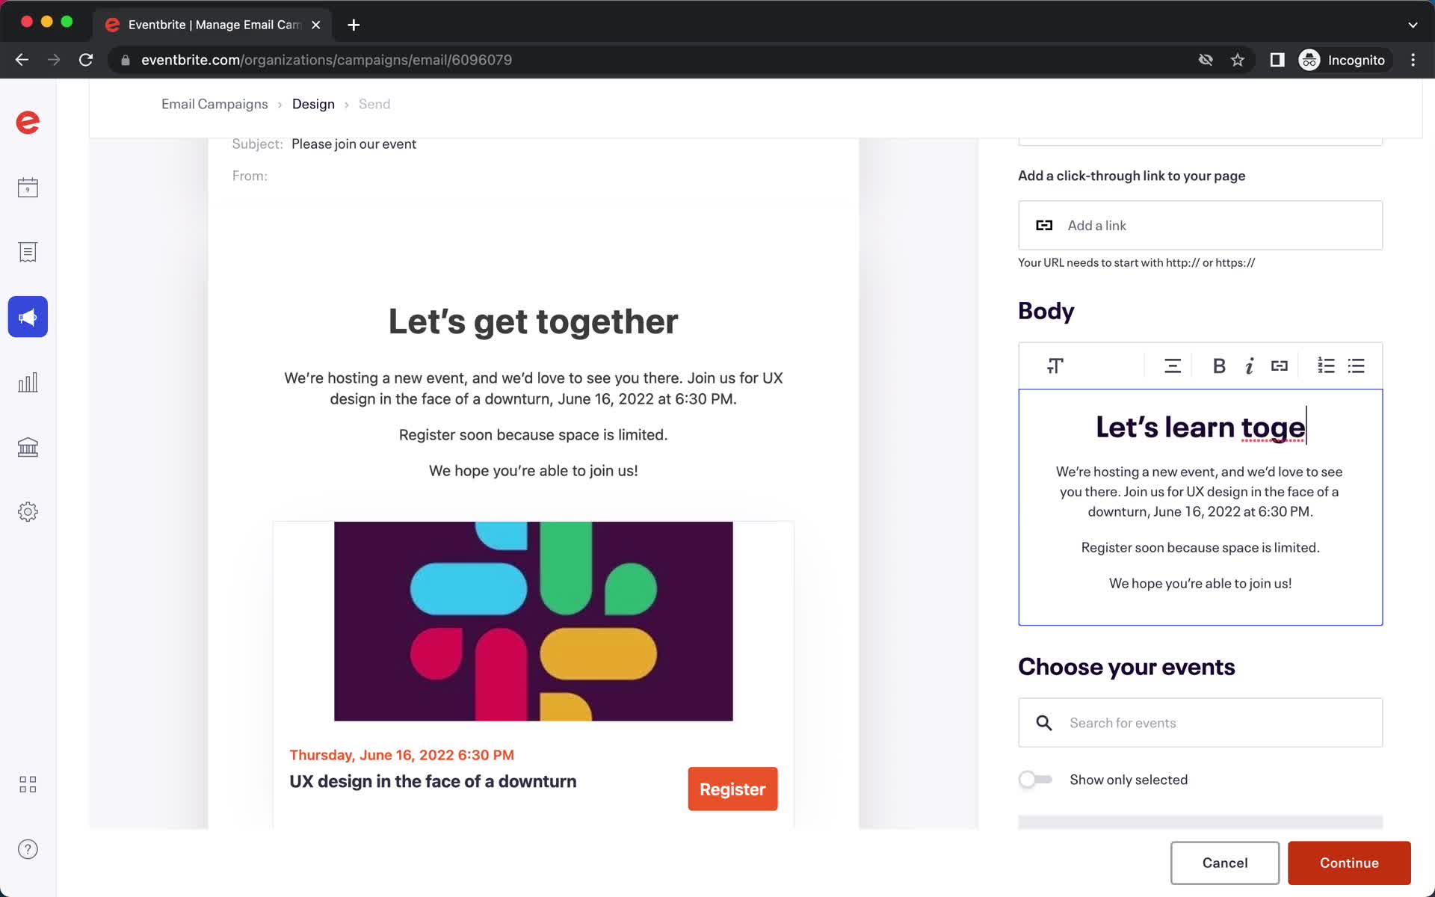This screenshot has height=897, width=1435.
Task: Click the UX design in the face of a downturn title
Action: point(433,781)
